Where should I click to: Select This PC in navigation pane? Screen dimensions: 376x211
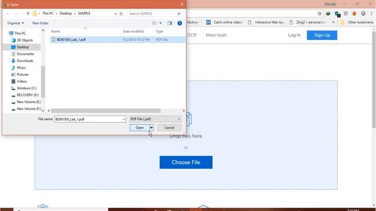pos(20,33)
